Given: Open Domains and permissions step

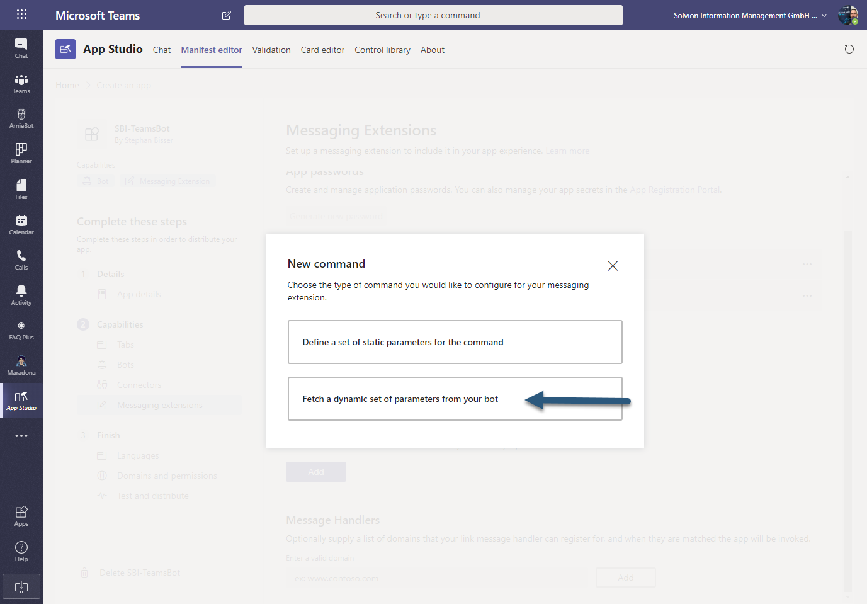Looking at the screenshot, I should pyautogui.click(x=167, y=476).
